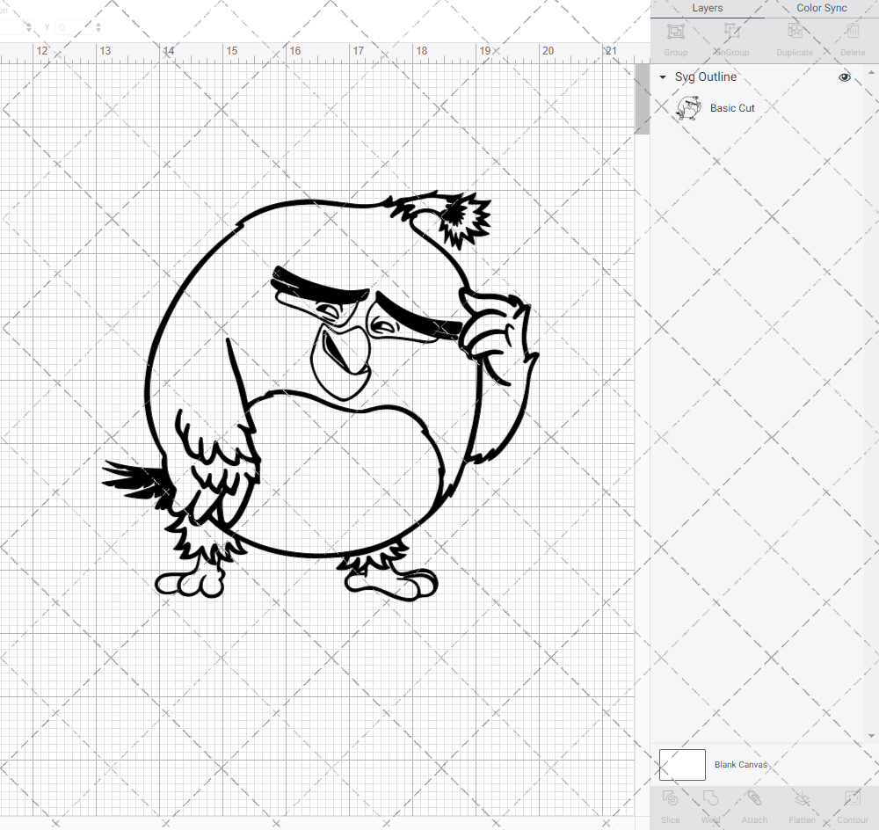Toggle visibility of the Svg Outline layer

click(844, 77)
